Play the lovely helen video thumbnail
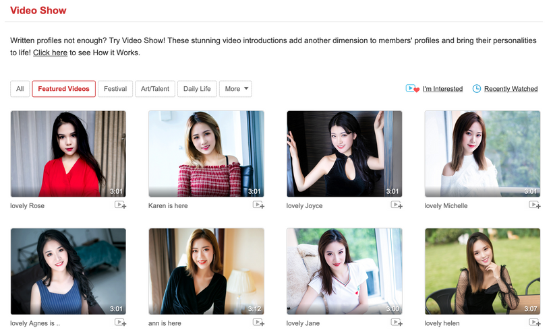This screenshot has width=553, height=336. [x=482, y=271]
